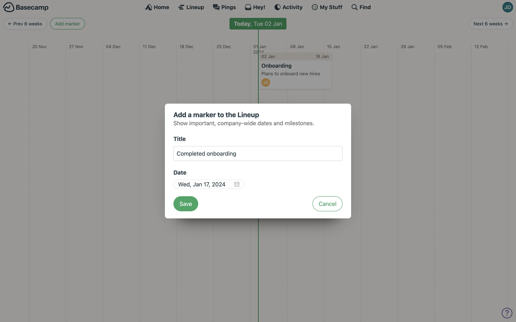Go to Lineup in navigation

click(191, 7)
